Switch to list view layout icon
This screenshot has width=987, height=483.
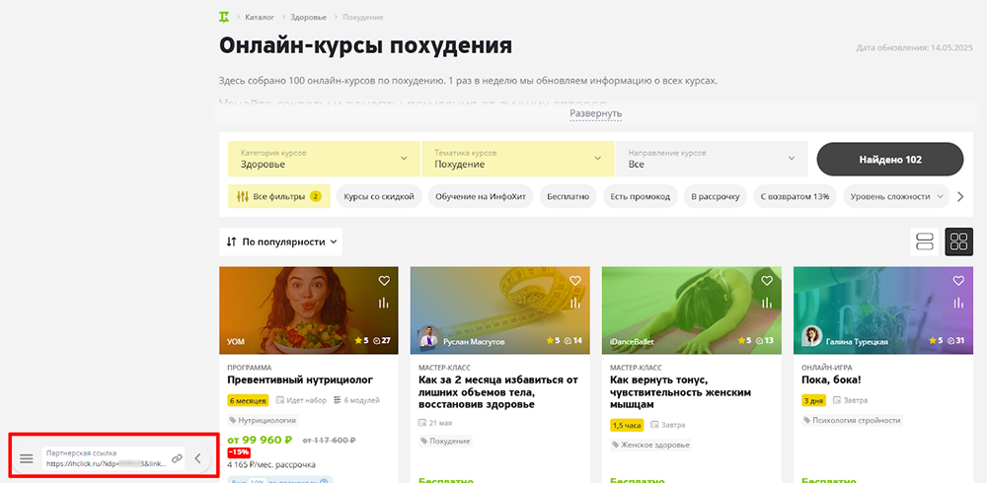[924, 241]
